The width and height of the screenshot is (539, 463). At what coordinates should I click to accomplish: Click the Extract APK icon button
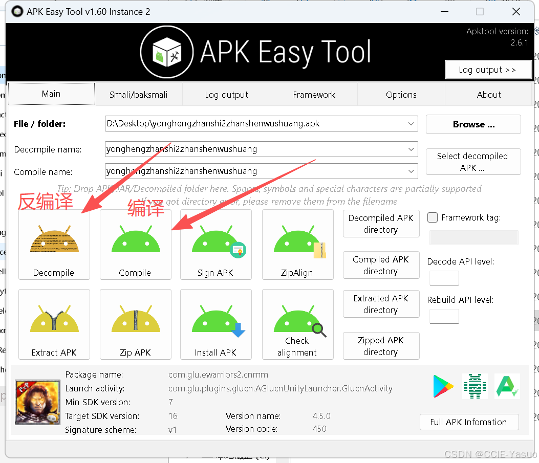[x=54, y=324]
